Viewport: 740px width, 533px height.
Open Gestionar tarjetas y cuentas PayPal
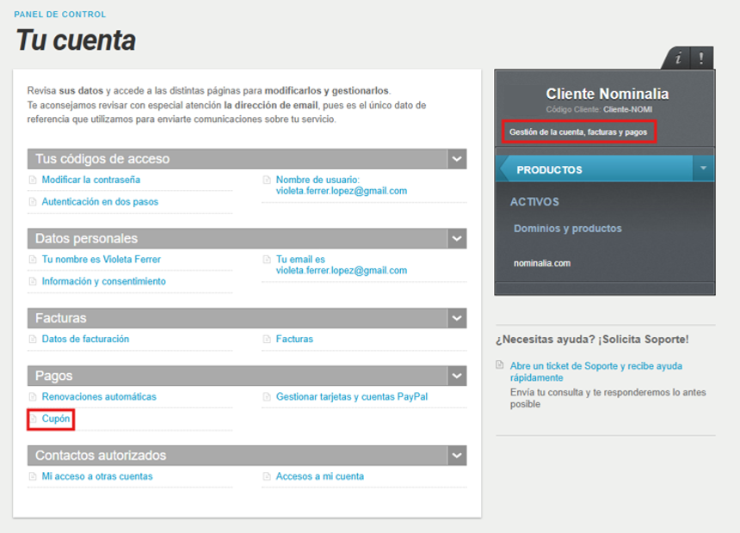tap(352, 397)
